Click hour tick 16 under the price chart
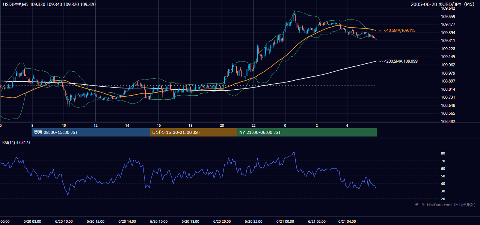 coord(159,125)
